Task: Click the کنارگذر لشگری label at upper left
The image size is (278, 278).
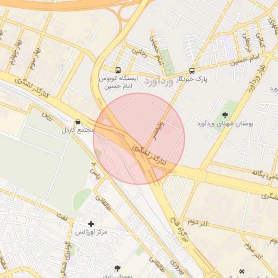Action: click(x=32, y=88)
